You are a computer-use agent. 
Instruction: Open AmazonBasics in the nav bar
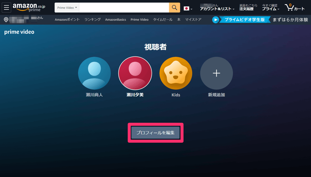[x=115, y=19]
